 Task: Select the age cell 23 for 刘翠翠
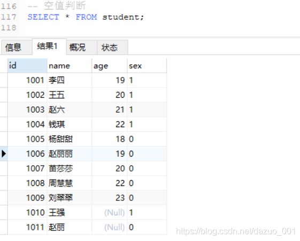tap(110, 198)
